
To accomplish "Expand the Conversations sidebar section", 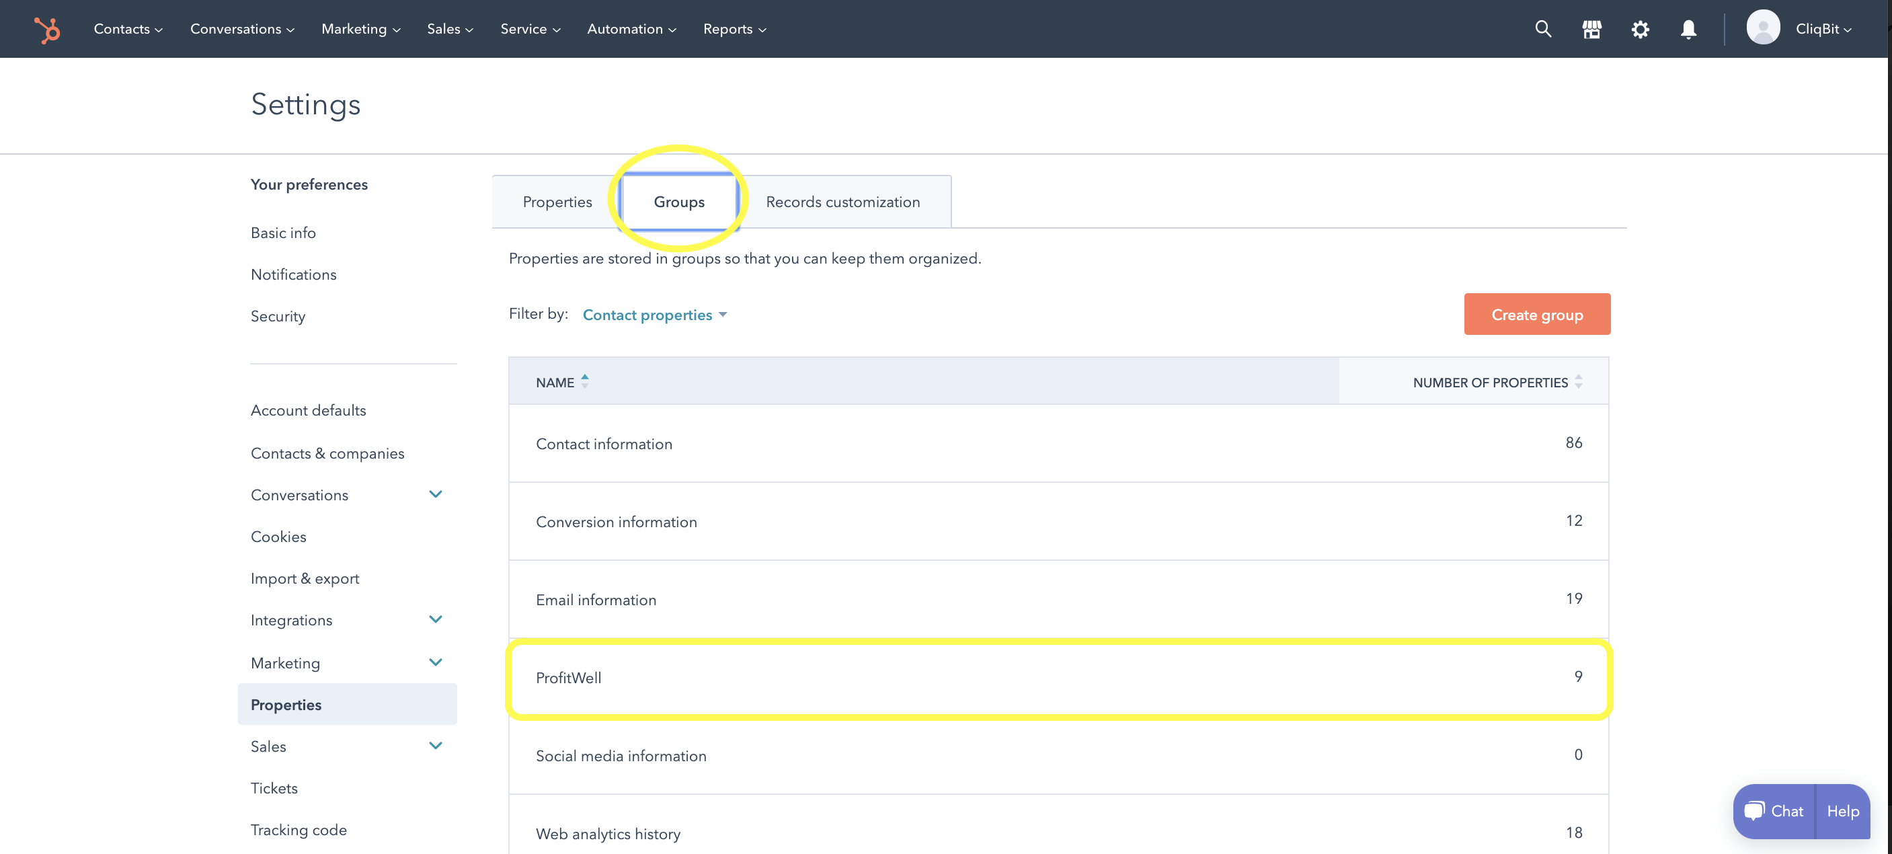I will click(x=435, y=494).
